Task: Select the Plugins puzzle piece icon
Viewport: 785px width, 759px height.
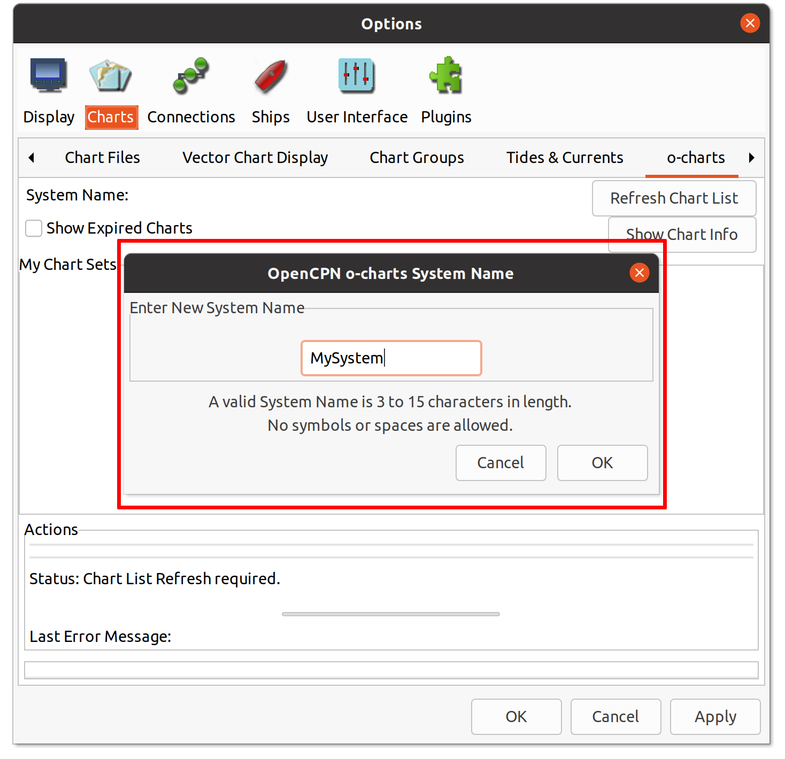Action: (x=446, y=75)
